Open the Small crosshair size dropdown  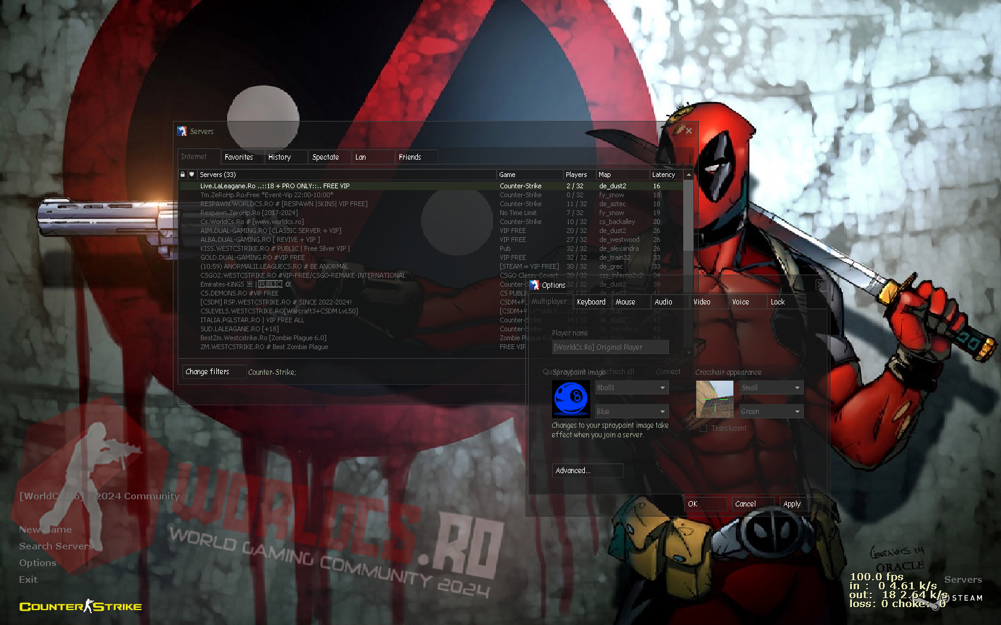[x=771, y=387]
